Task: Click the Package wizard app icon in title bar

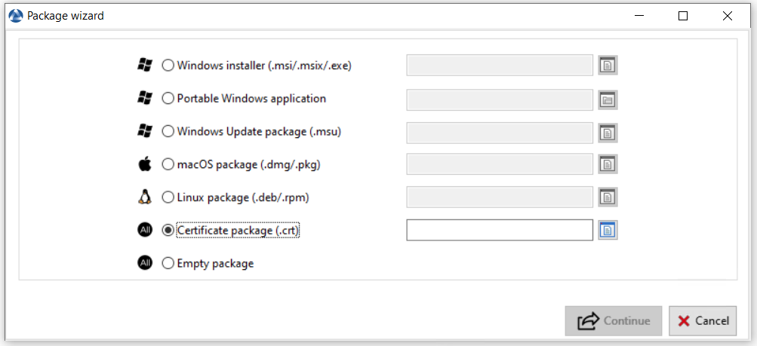Action: 16,16
